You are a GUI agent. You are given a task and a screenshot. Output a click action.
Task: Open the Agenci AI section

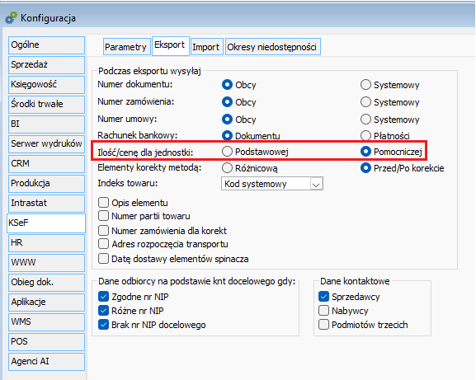coord(46,362)
